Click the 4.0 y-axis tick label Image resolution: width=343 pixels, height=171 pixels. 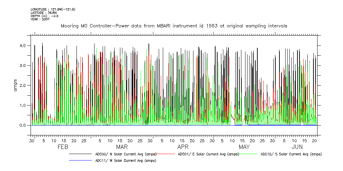pos(22,45)
